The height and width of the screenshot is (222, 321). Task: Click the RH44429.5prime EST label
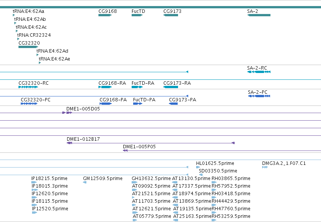point(231,201)
